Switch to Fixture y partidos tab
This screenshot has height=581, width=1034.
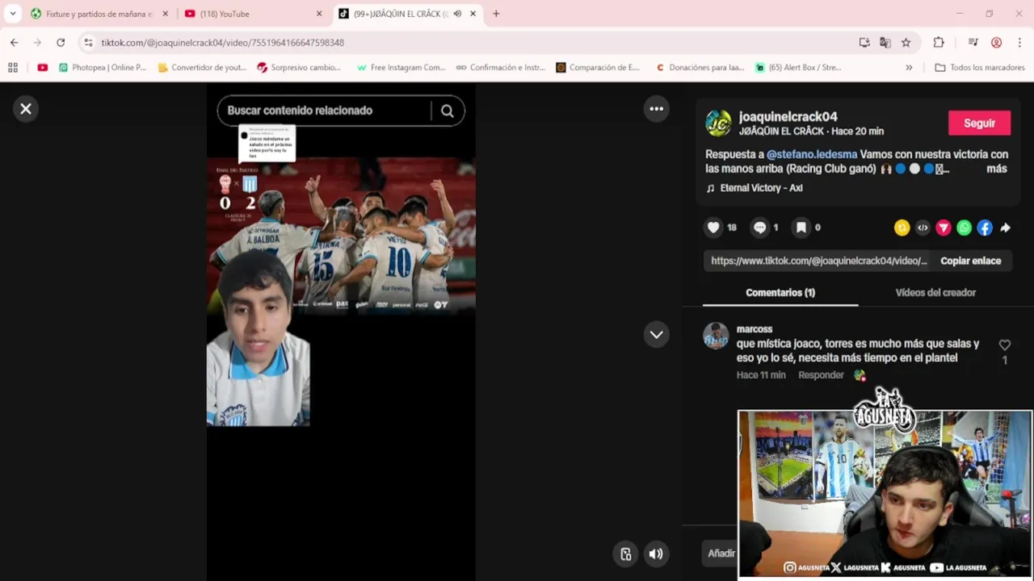pos(99,14)
